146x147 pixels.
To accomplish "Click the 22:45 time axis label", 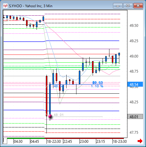I will tap(68, 142).
